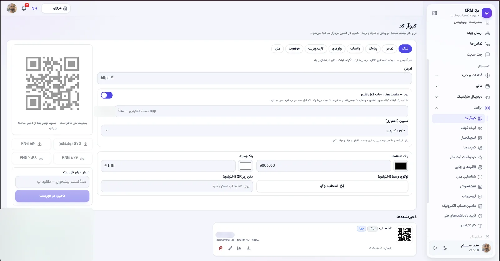The image size is (500, 261).
Task: View stats of saved دانلود اپ
Action: tap(239, 249)
